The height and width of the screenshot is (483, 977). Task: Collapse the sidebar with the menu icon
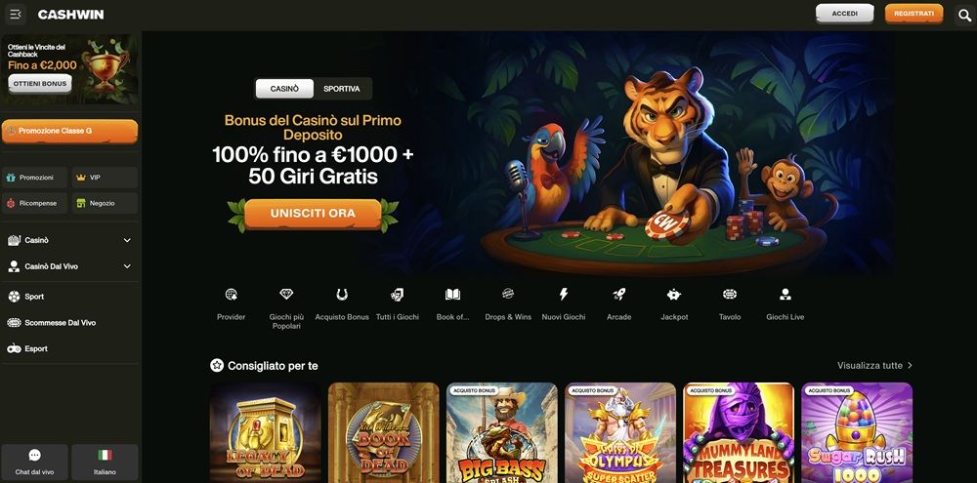click(x=15, y=15)
